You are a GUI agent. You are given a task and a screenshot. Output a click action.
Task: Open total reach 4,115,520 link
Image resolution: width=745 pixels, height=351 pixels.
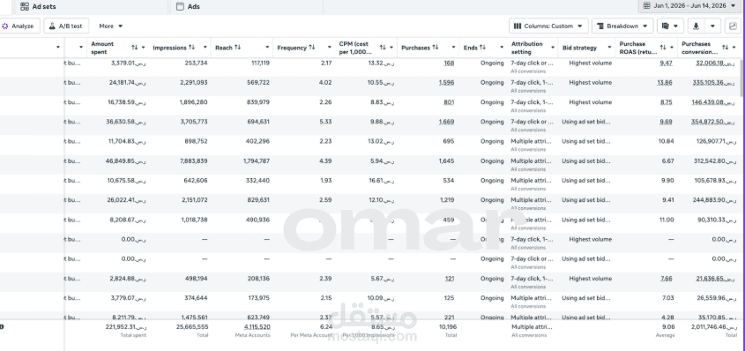(x=257, y=327)
